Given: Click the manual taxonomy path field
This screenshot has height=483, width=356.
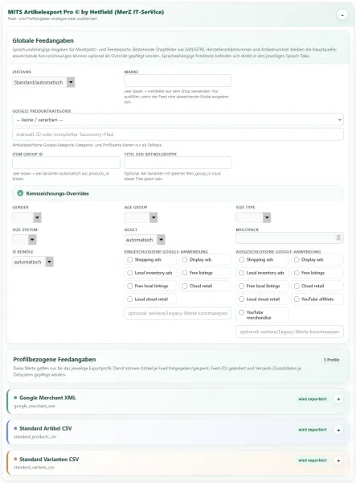Looking at the screenshot, I should click(x=178, y=134).
